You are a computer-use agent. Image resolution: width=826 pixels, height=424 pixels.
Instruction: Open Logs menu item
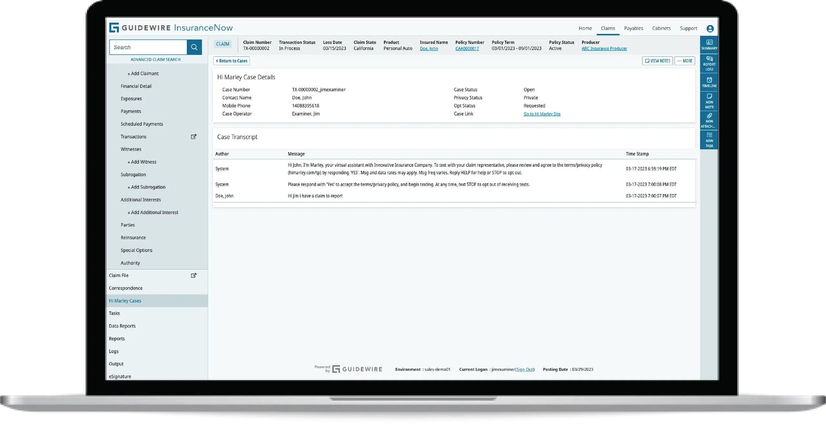click(x=114, y=351)
